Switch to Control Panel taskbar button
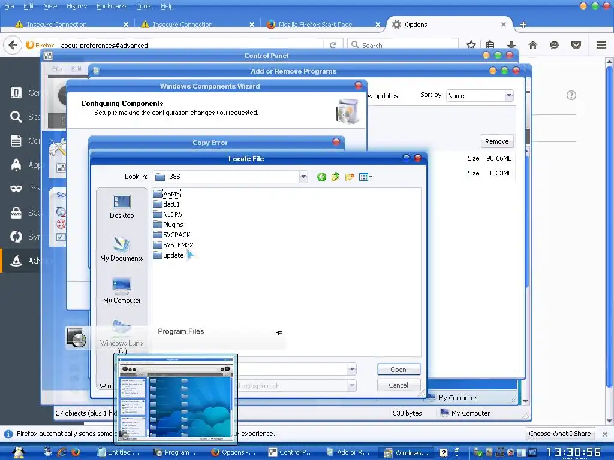 coord(291,453)
